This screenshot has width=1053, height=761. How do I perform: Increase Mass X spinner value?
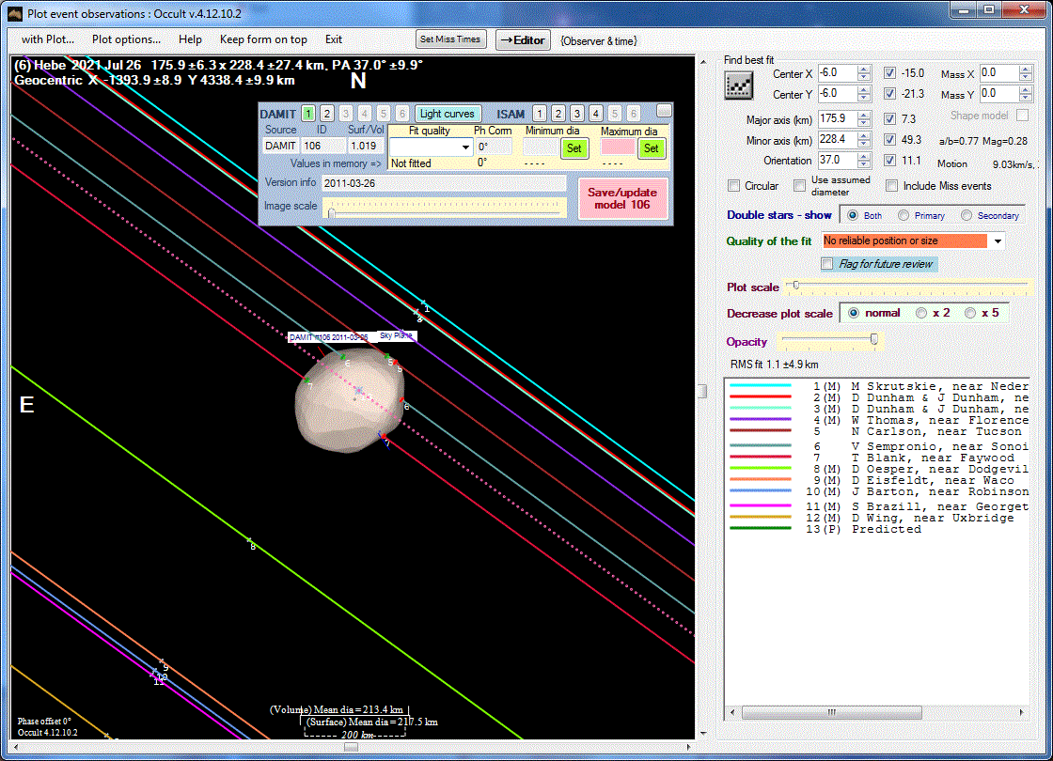click(1025, 70)
